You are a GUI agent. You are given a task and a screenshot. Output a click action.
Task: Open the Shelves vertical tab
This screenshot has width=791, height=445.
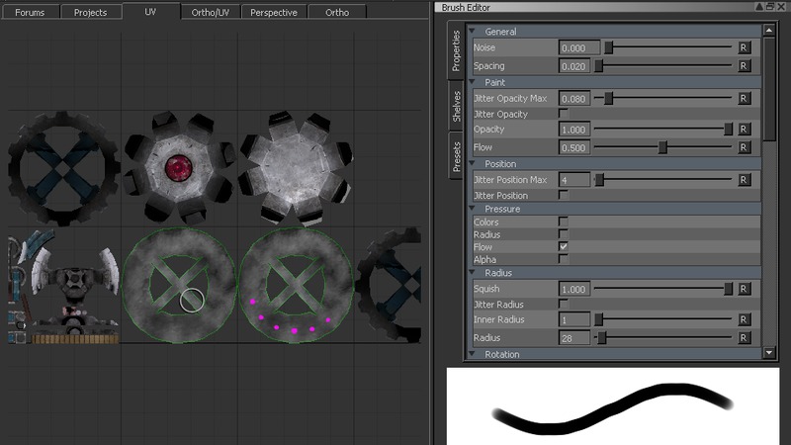coord(456,105)
